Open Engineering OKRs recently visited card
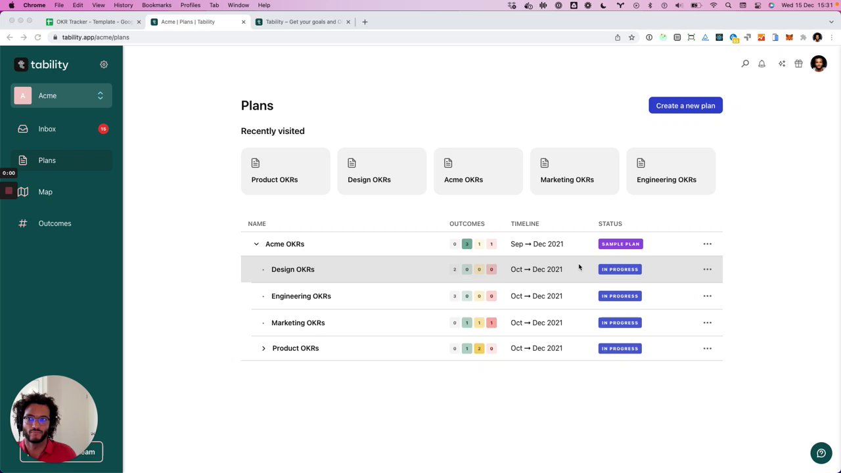Screen dimensions: 841x473 (x=671, y=171)
